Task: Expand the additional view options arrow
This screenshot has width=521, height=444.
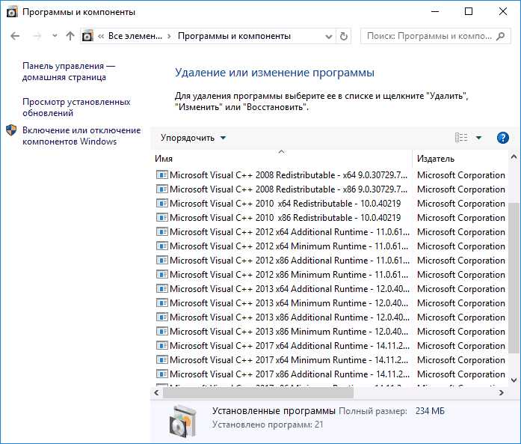Action: [478, 138]
